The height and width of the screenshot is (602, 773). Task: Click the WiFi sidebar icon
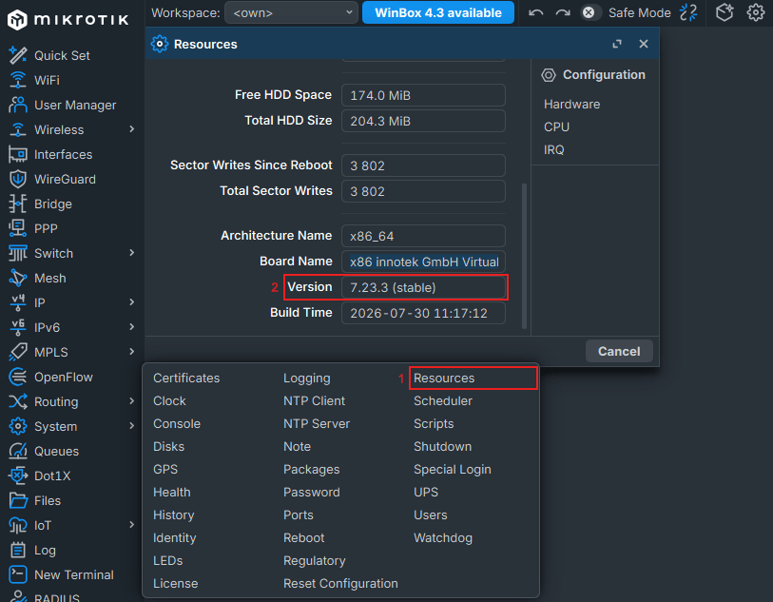click(x=18, y=80)
